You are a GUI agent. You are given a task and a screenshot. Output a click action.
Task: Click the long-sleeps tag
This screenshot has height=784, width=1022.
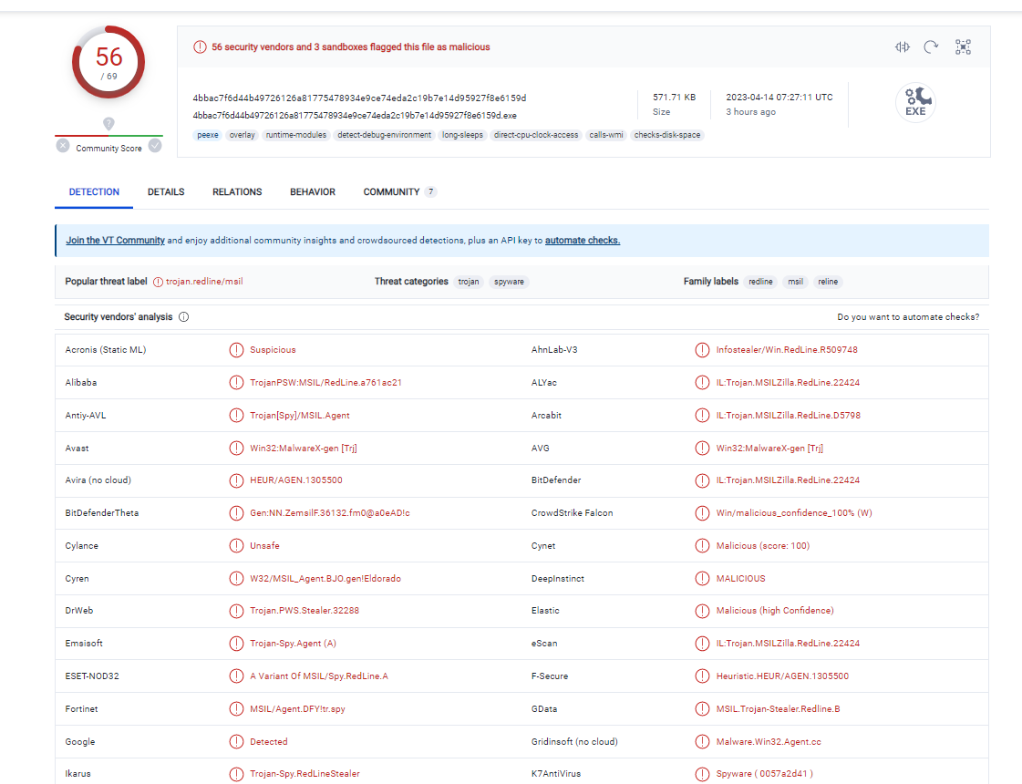pos(463,135)
